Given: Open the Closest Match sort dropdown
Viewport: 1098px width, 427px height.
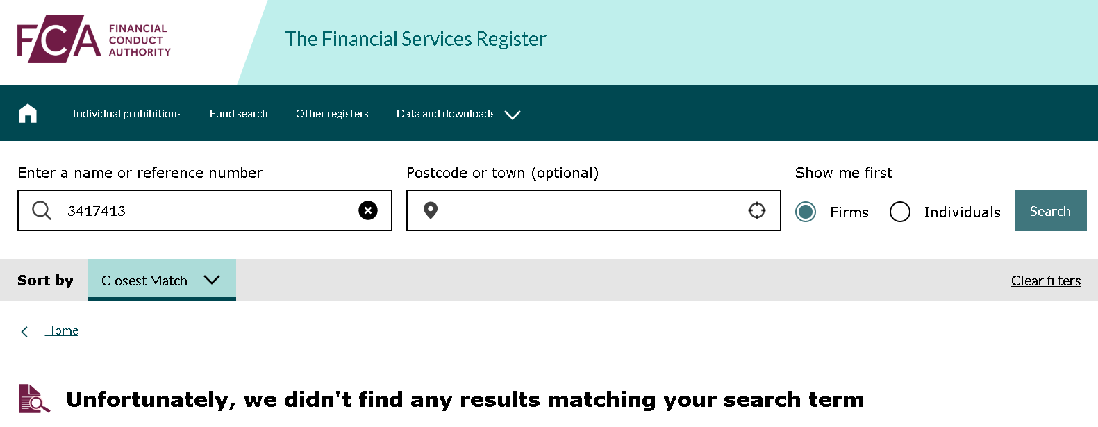Looking at the screenshot, I should 161,280.
